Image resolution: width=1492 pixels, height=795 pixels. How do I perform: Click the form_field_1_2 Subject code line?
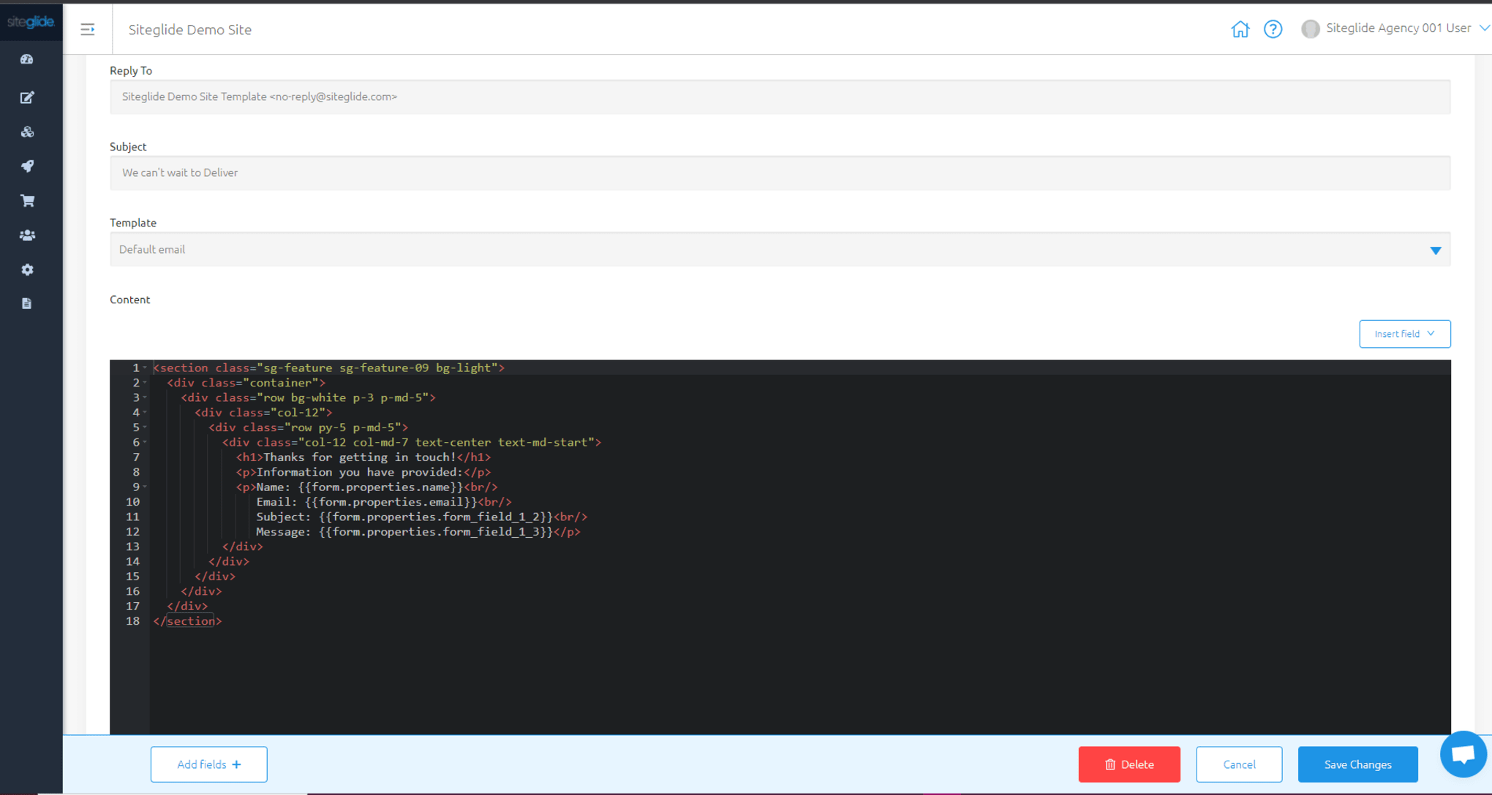tap(422, 517)
